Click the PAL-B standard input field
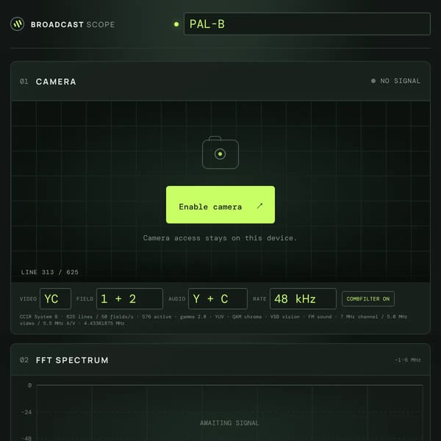The width and height of the screenshot is (441, 441). [x=306, y=24]
